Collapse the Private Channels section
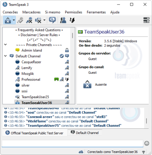Image resolution: width=152 pixels, height=155 pixels. [x=6, y=45]
